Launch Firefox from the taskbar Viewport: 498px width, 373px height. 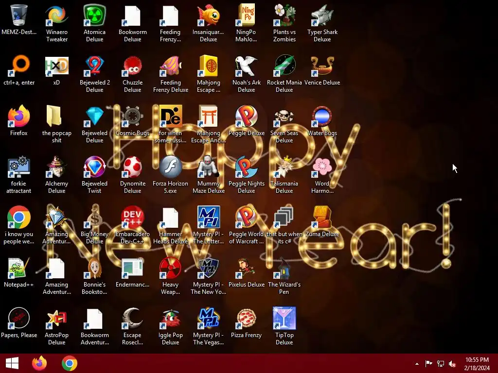[39, 363]
